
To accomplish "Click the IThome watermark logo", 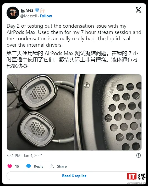I will [136, 178].
